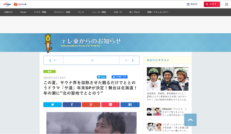This screenshot has height=134, width=231.
Task: Click the MEGUMI article thumbnail
Action: pos(154,111)
